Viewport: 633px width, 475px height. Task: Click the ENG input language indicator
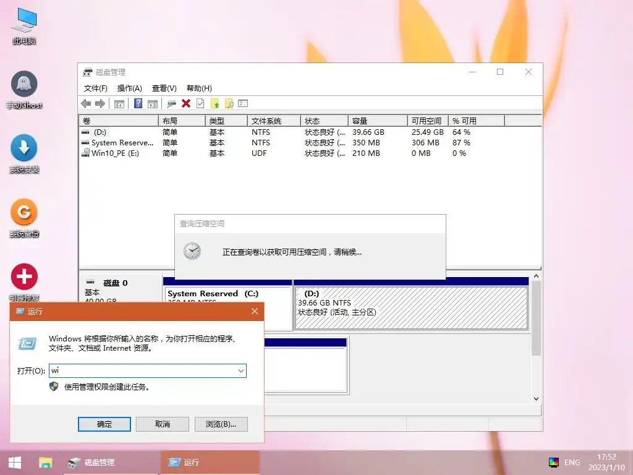572,463
